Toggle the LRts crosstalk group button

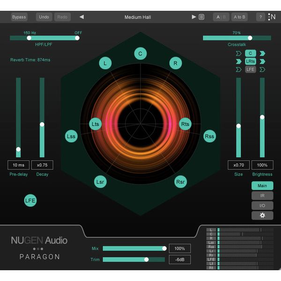251,61
